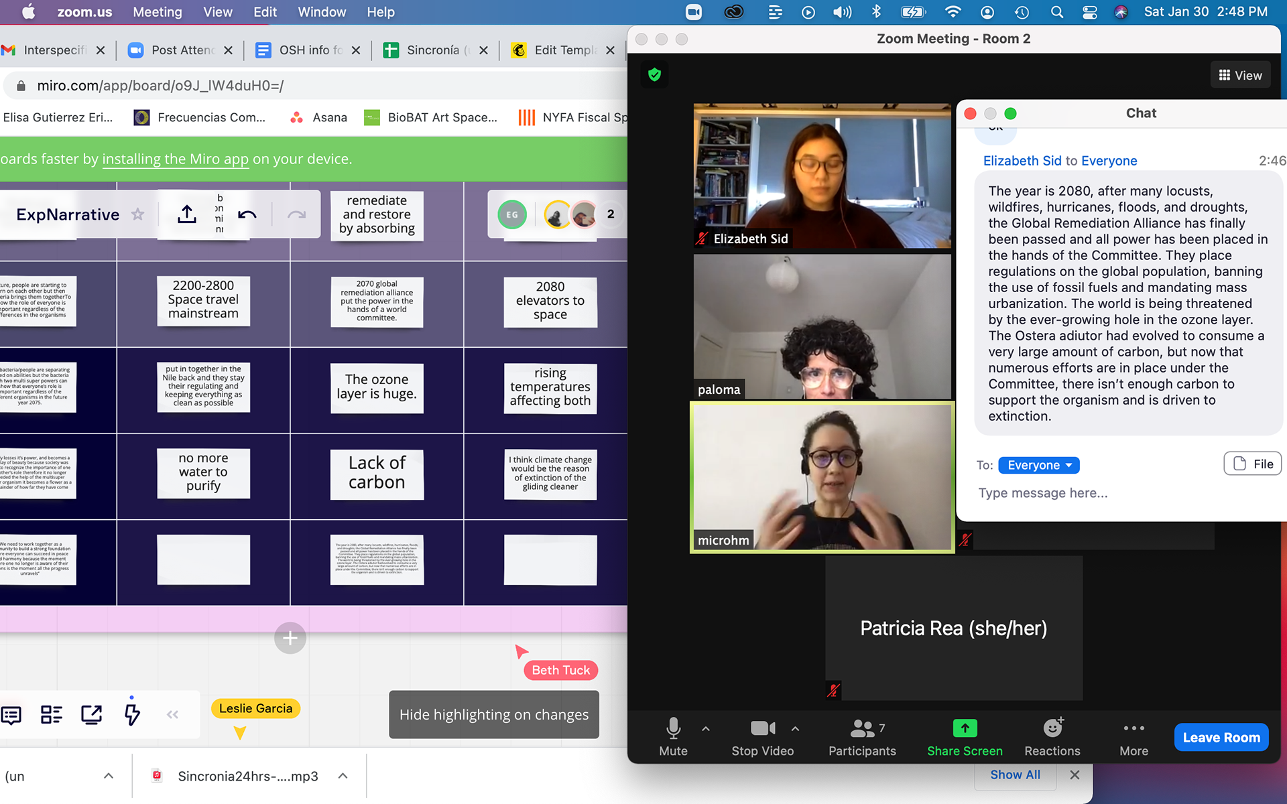
Task: Click the Hide highlighting on changes button
Action: 494,715
